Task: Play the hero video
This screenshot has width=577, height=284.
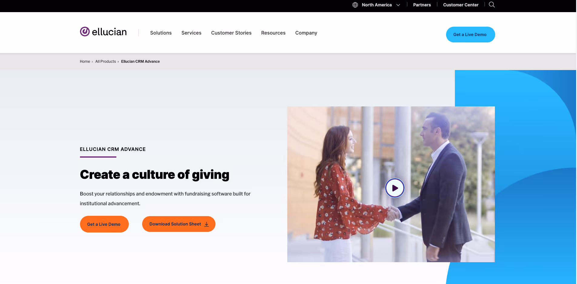Action: click(x=395, y=188)
